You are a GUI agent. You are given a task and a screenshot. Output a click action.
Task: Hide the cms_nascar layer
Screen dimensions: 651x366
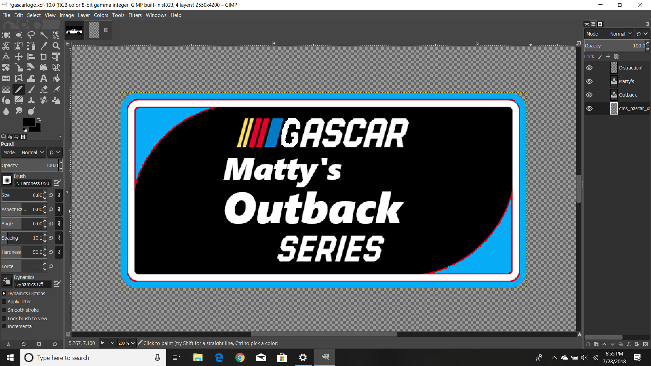point(589,108)
